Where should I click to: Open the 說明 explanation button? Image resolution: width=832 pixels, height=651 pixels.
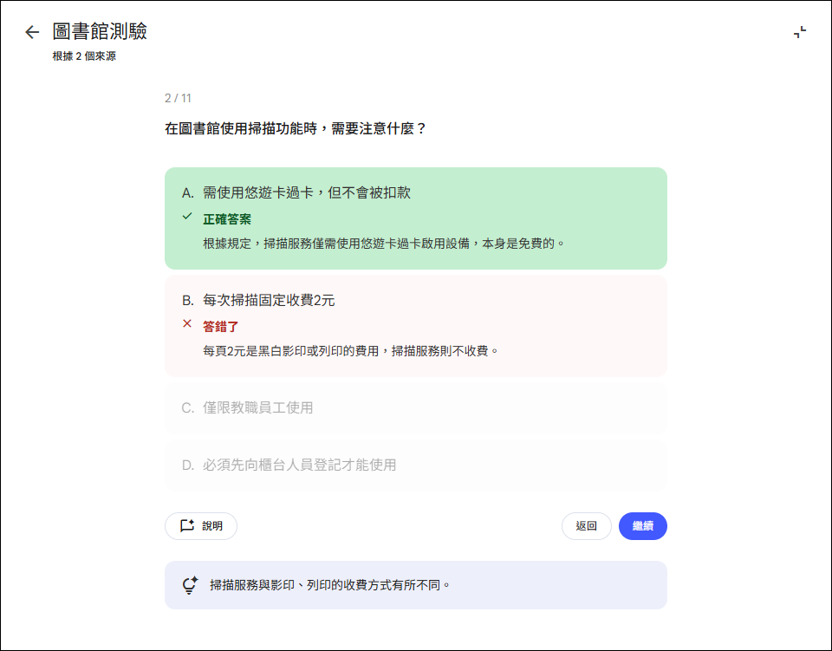click(201, 526)
